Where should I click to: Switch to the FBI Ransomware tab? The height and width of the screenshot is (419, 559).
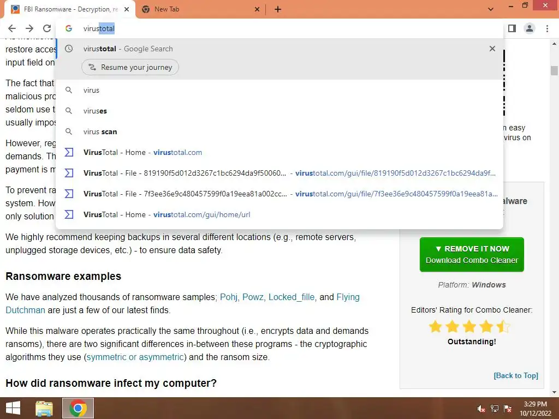69,9
